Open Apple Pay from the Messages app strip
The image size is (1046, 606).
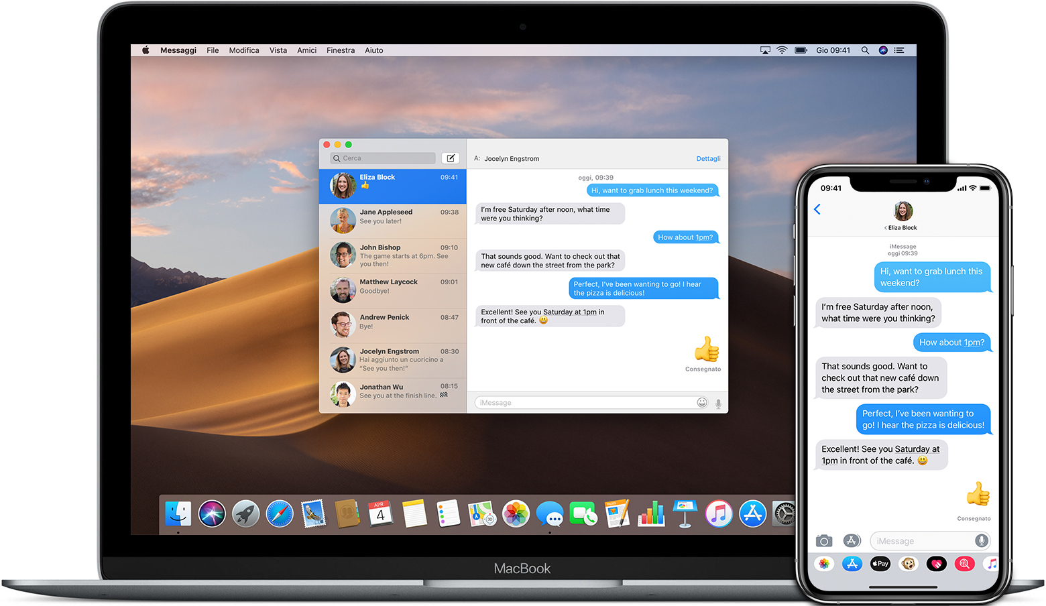tap(880, 564)
